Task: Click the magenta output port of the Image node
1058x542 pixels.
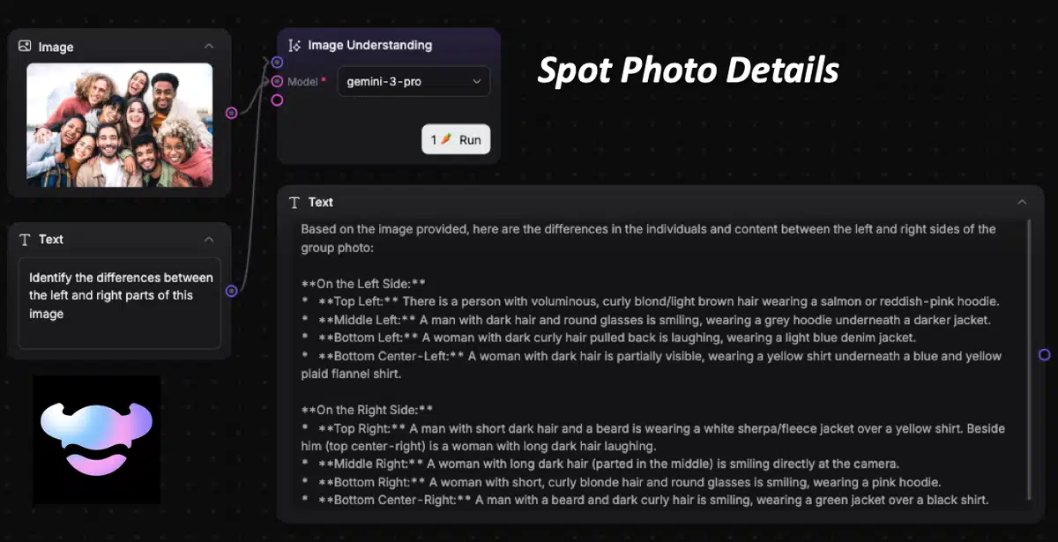Action: coord(230,113)
